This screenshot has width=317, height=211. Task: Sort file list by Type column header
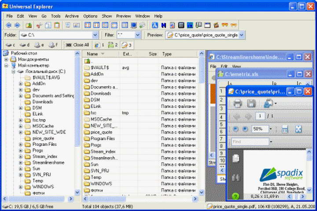click(x=178, y=54)
